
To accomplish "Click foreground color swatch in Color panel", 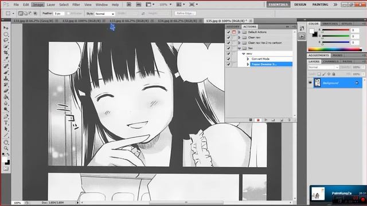I will (311, 31).
